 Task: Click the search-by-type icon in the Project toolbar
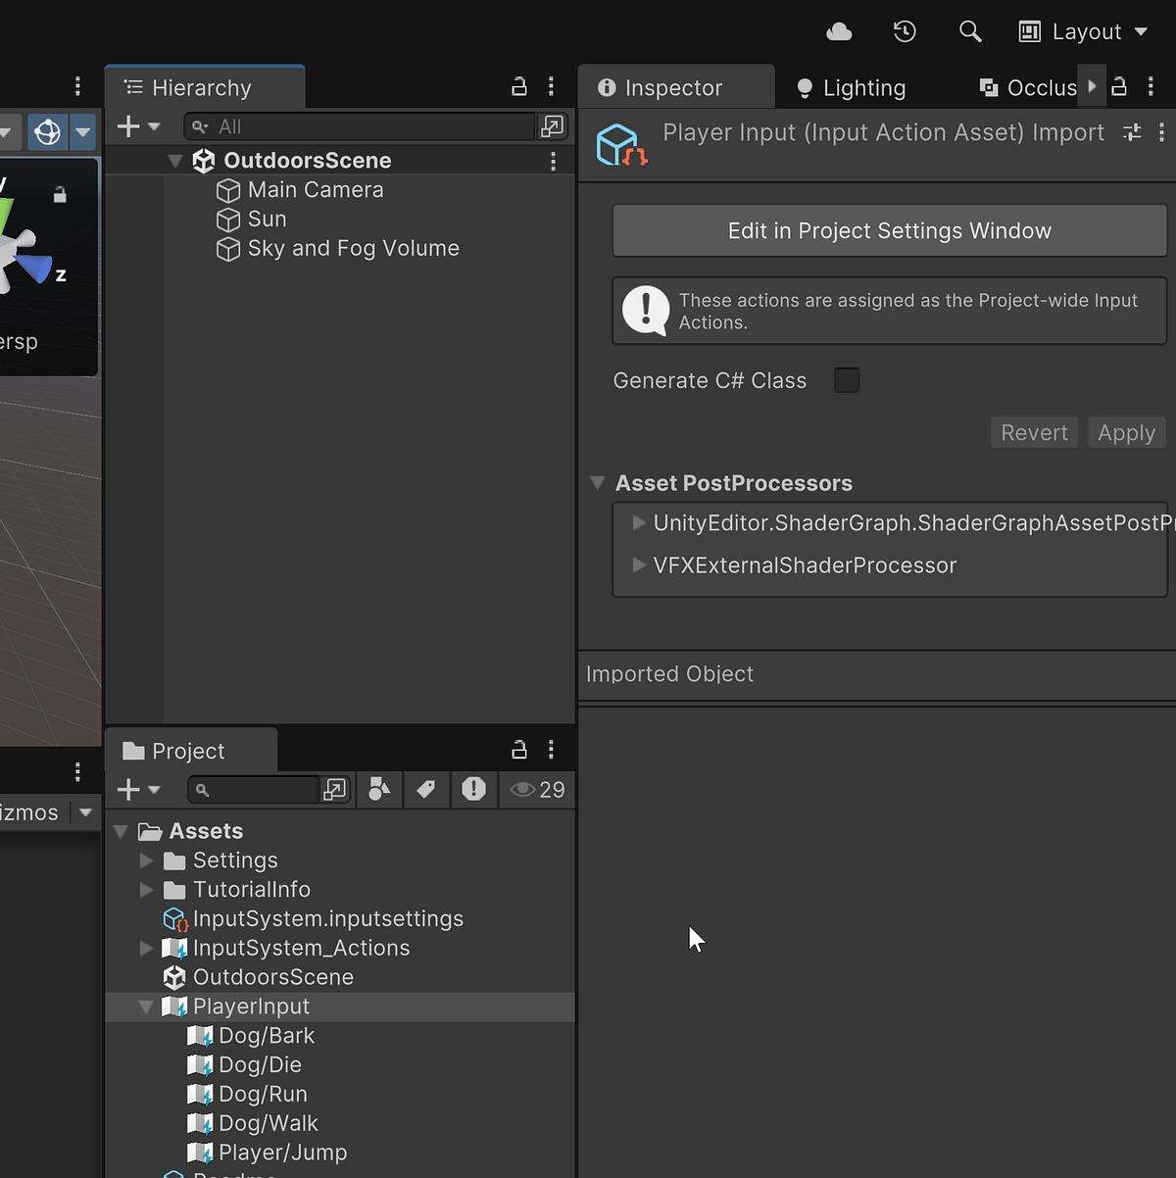[379, 789]
